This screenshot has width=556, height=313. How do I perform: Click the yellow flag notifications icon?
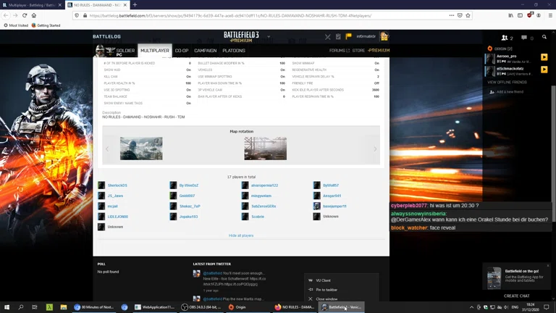point(348,36)
